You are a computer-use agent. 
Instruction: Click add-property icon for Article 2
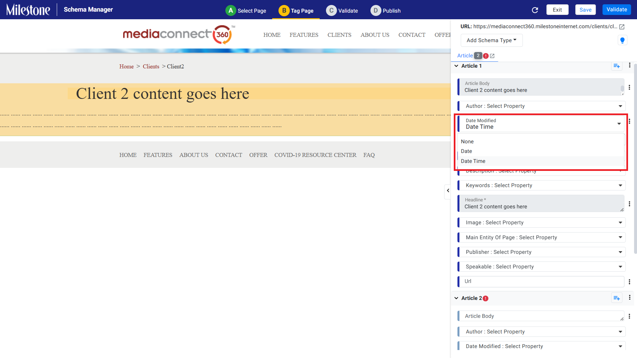click(x=616, y=298)
